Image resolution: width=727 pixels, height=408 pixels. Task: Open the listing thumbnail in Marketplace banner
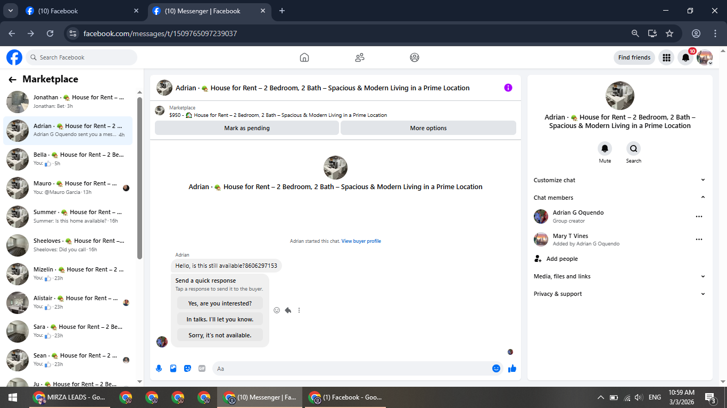pyautogui.click(x=160, y=110)
